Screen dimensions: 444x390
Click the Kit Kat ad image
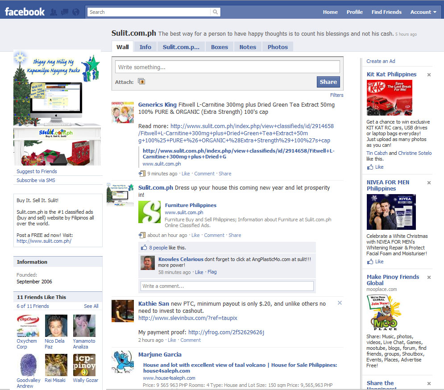point(390,98)
